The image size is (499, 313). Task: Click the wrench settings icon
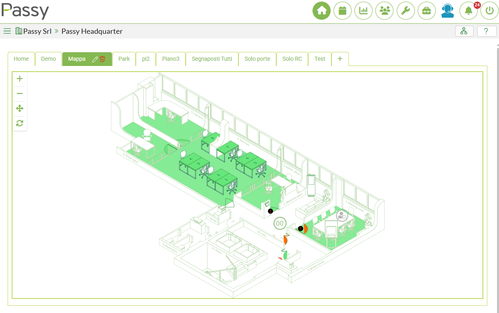point(406,11)
